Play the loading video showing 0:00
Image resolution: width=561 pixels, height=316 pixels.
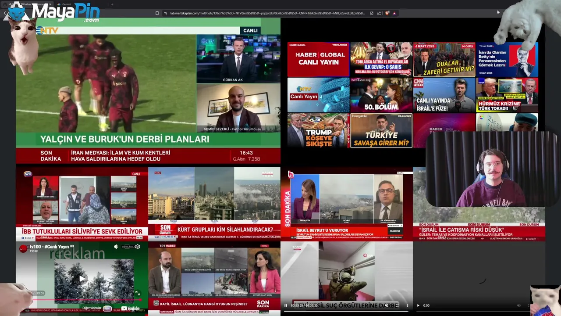[x=418, y=305]
